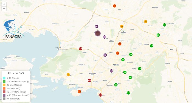Open the orange marker showing 40
This screenshot has height=103, width=192.
point(120,44)
